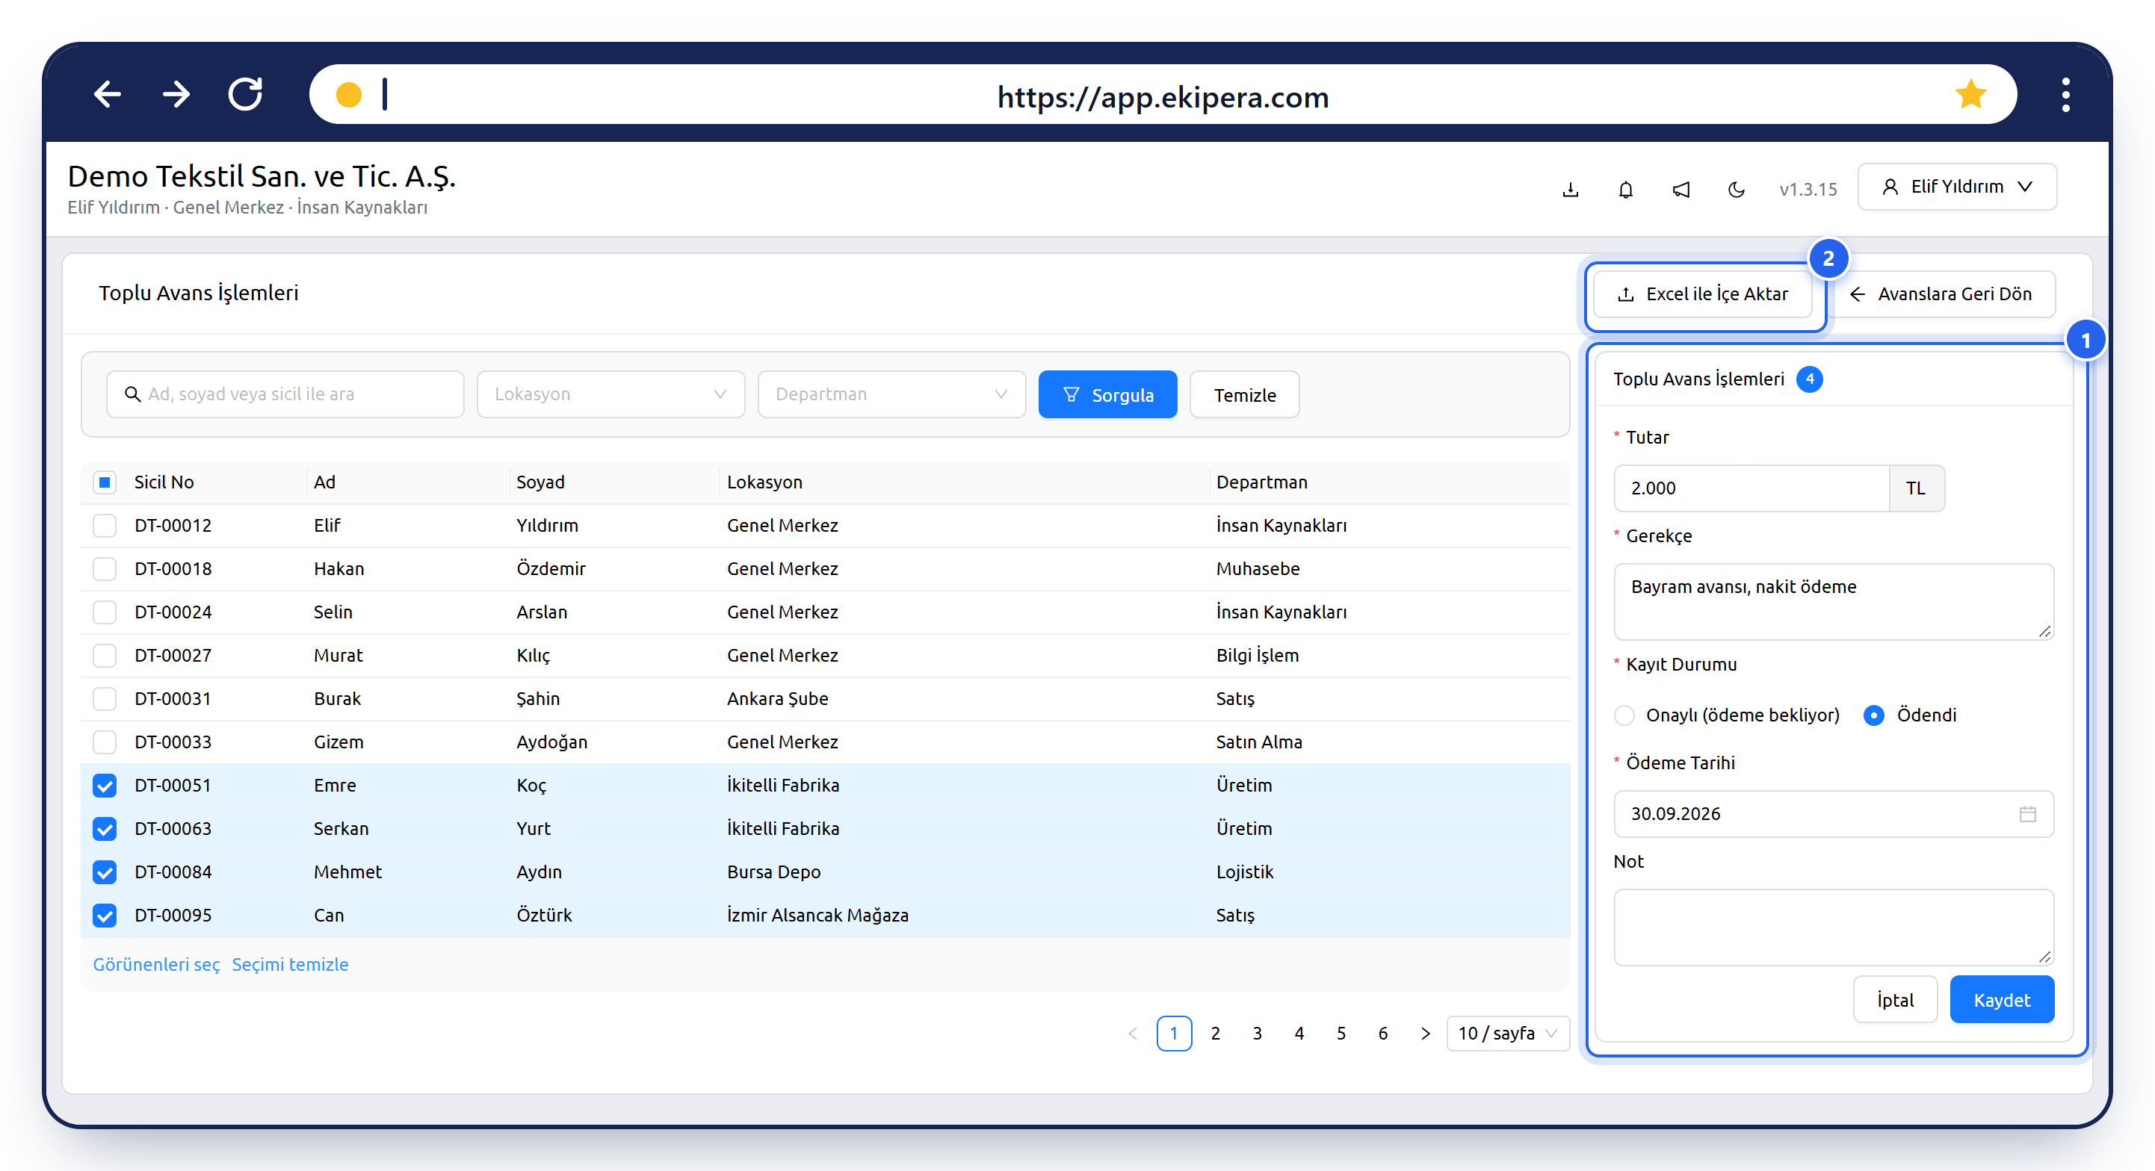Image resolution: width=2155 pixels, height=1171 pixels.
Task: Open calendar icon in Ödeme Tarihi field
Action: [x=2027, y=814]
